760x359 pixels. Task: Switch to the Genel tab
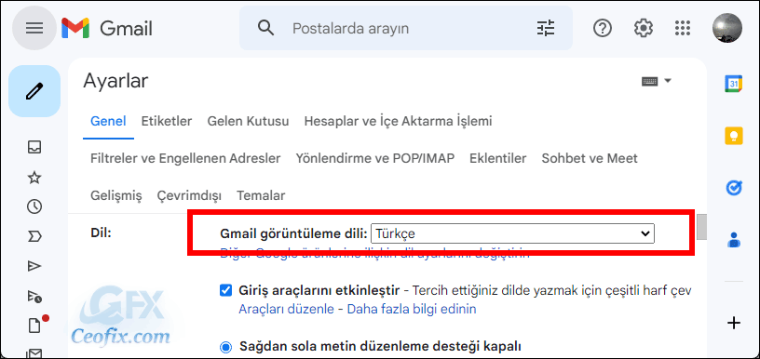pos(108,121)
